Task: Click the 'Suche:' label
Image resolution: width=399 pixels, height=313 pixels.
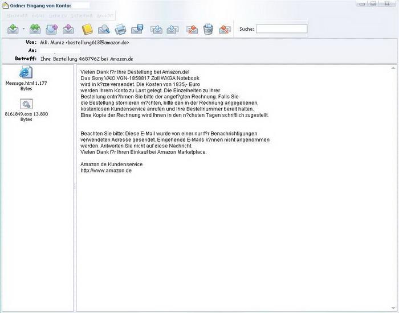Action: tap(247, 29)
